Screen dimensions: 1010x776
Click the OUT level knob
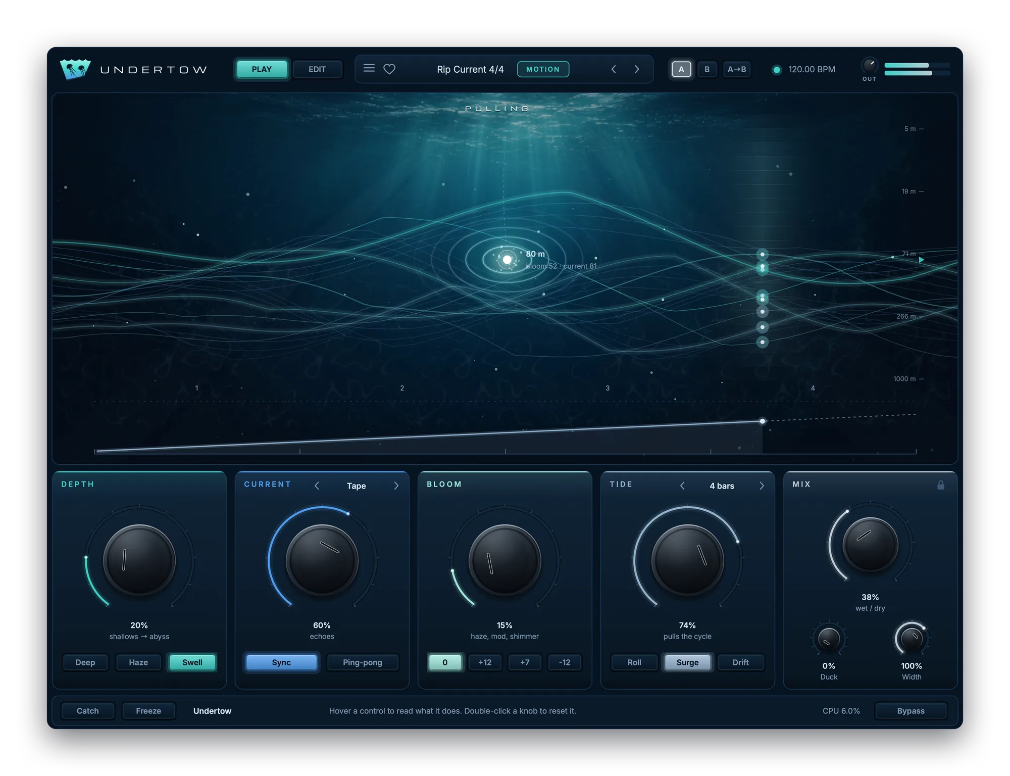coord(869,65)
